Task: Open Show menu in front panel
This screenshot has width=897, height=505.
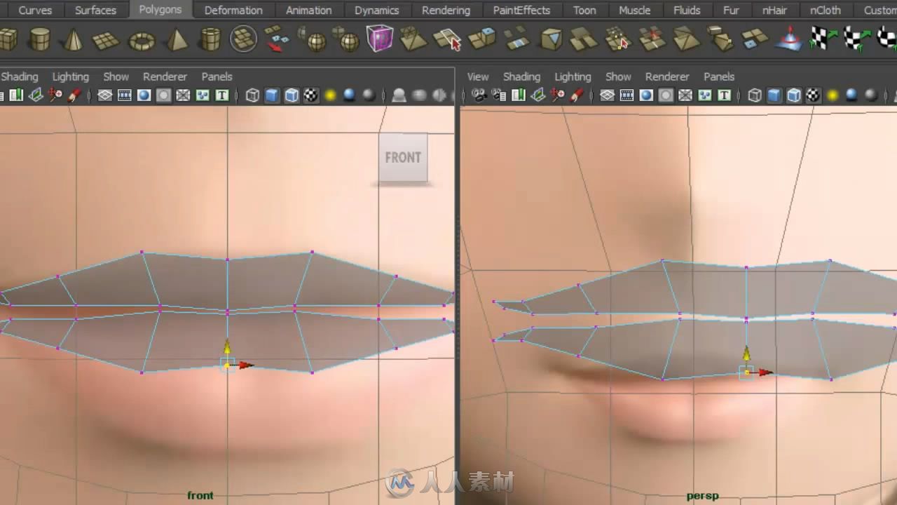Action: tap(116, 76)
